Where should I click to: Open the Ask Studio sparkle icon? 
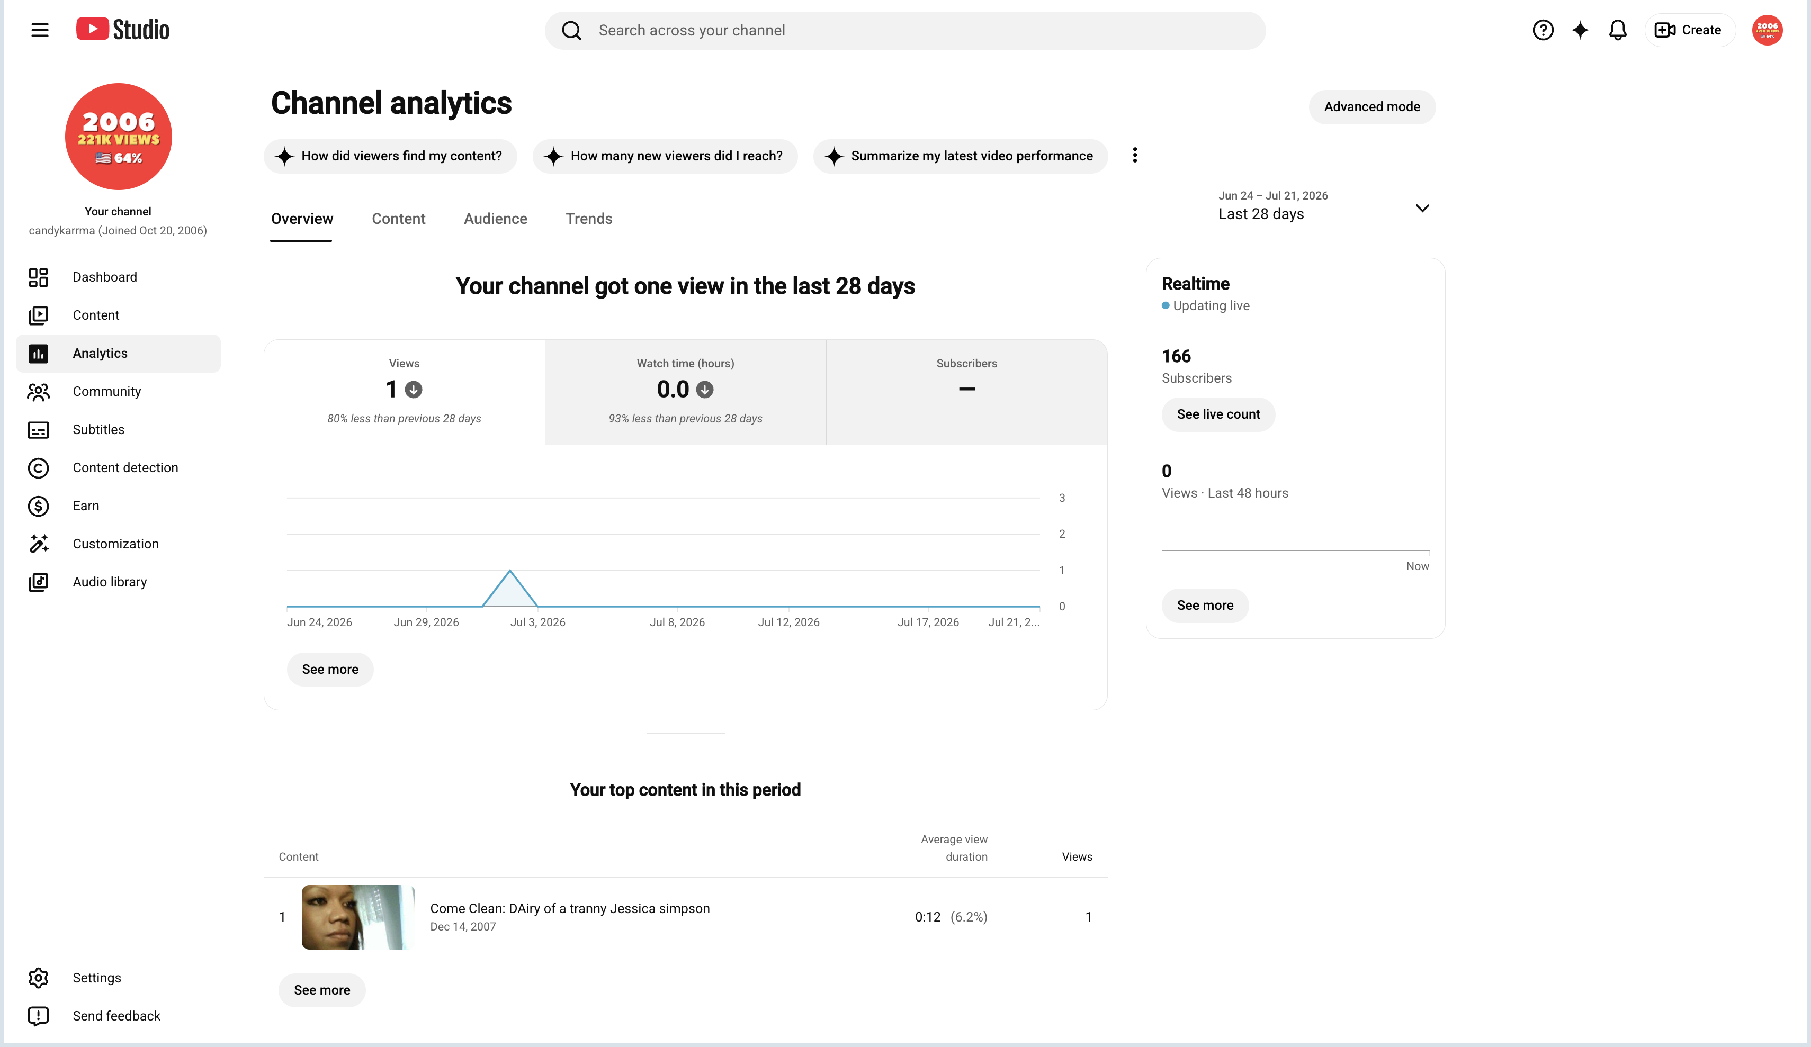point(1580,30)
